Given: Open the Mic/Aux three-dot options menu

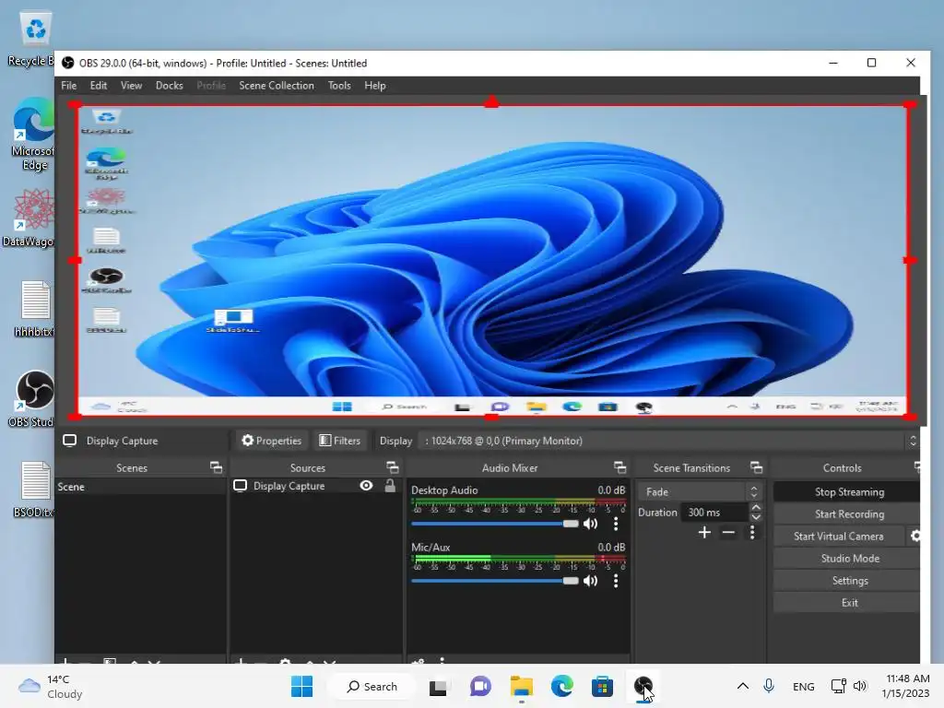Looking at the screenshot, I should click(615, 581).
